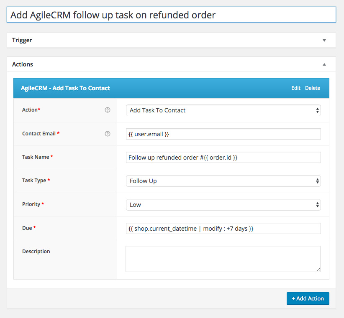
Task: Expand the Trigger panel arrow
Action: (324, 41)
